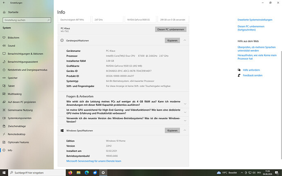Open the Windows Start menu

pyautogui.click(x=4, y=173)
